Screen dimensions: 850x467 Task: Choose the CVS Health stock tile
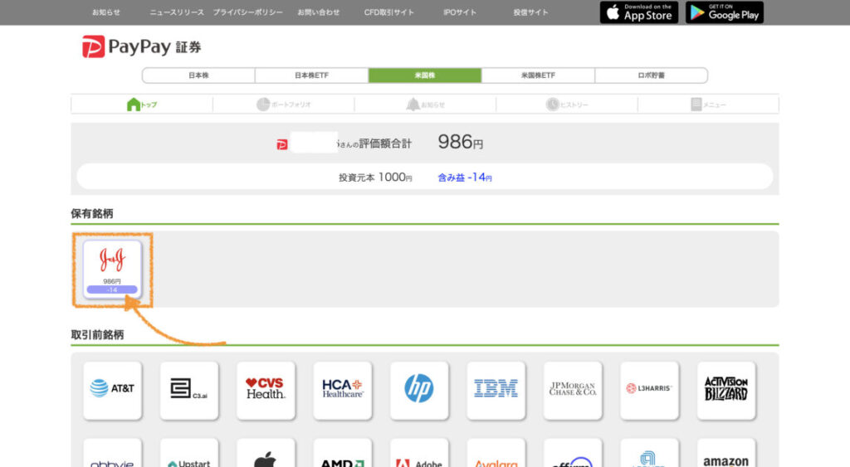coord(266,389)
